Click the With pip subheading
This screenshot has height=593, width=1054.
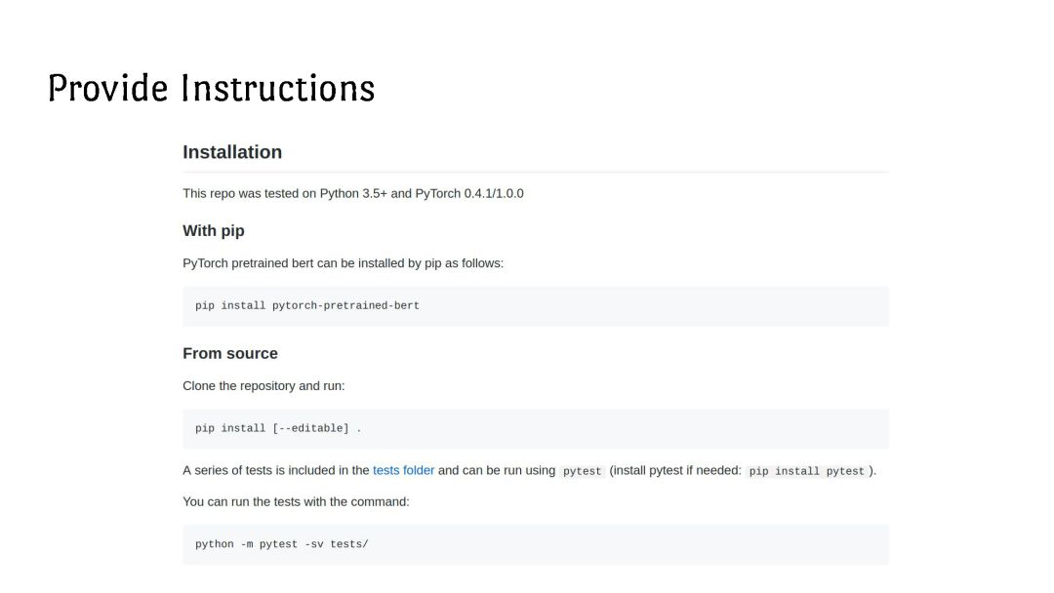click(214, 230)
